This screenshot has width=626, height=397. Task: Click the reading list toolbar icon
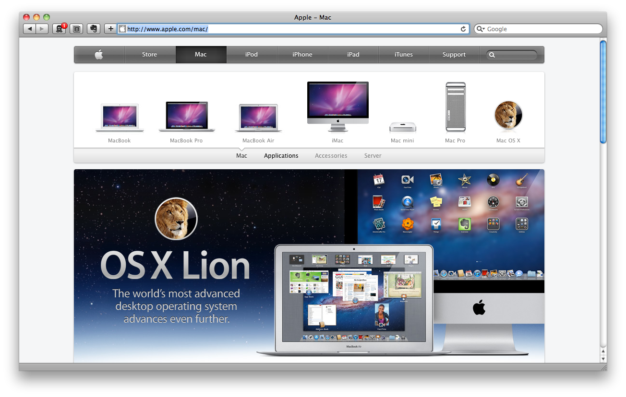(x=76, y=29)
